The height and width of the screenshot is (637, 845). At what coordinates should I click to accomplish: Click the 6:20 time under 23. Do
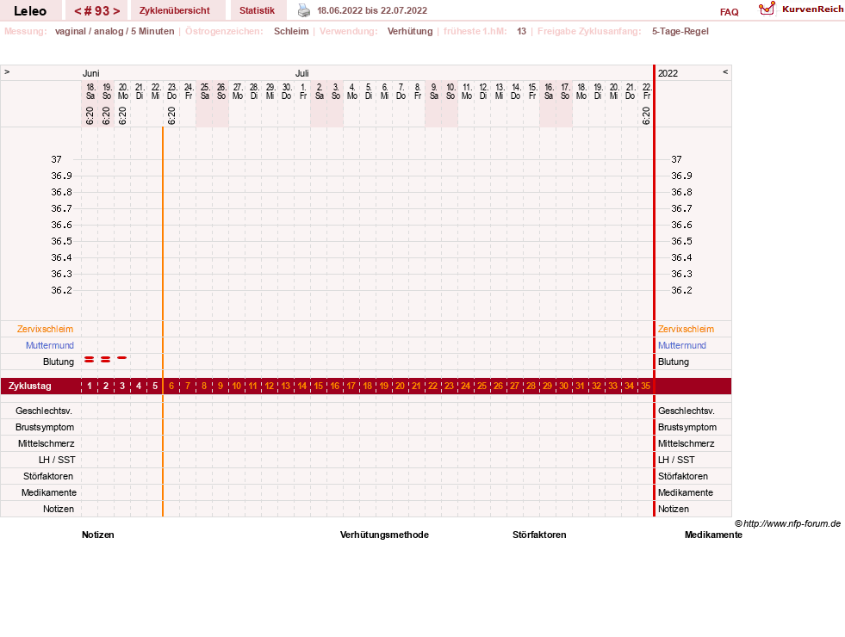(171, 115)
